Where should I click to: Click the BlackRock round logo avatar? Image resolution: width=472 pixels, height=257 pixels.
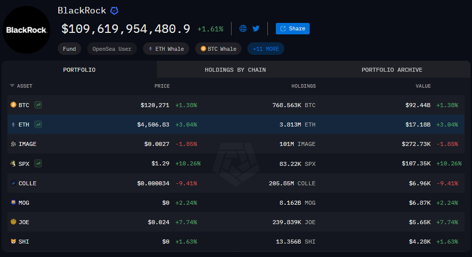pos(26,30)
